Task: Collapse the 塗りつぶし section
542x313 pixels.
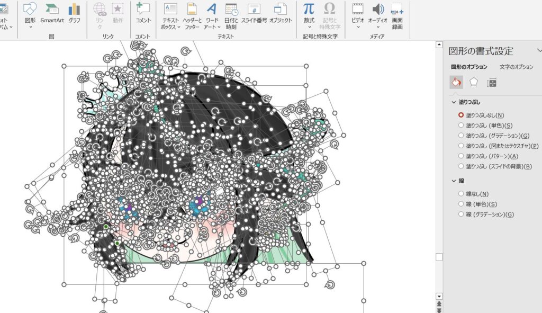Action: click(x=454, y=102)
